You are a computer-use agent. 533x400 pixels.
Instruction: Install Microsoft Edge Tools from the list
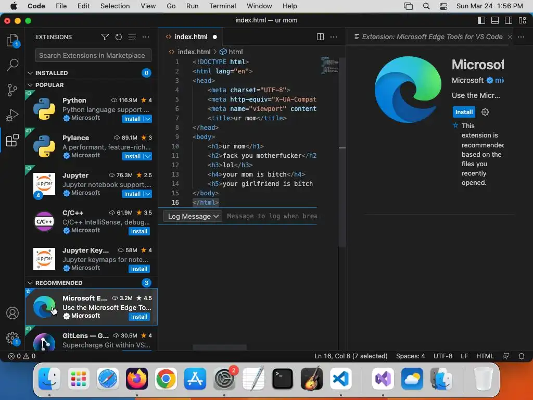(139, 317)
